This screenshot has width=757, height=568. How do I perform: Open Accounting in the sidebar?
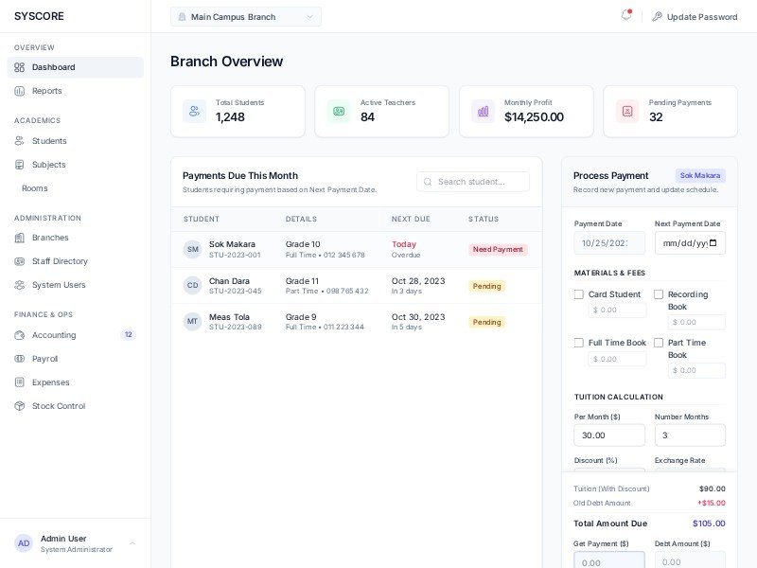pos(54,335)
